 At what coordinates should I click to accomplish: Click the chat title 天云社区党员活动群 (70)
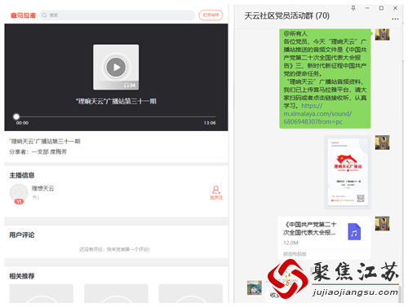(x=287, y=15)
